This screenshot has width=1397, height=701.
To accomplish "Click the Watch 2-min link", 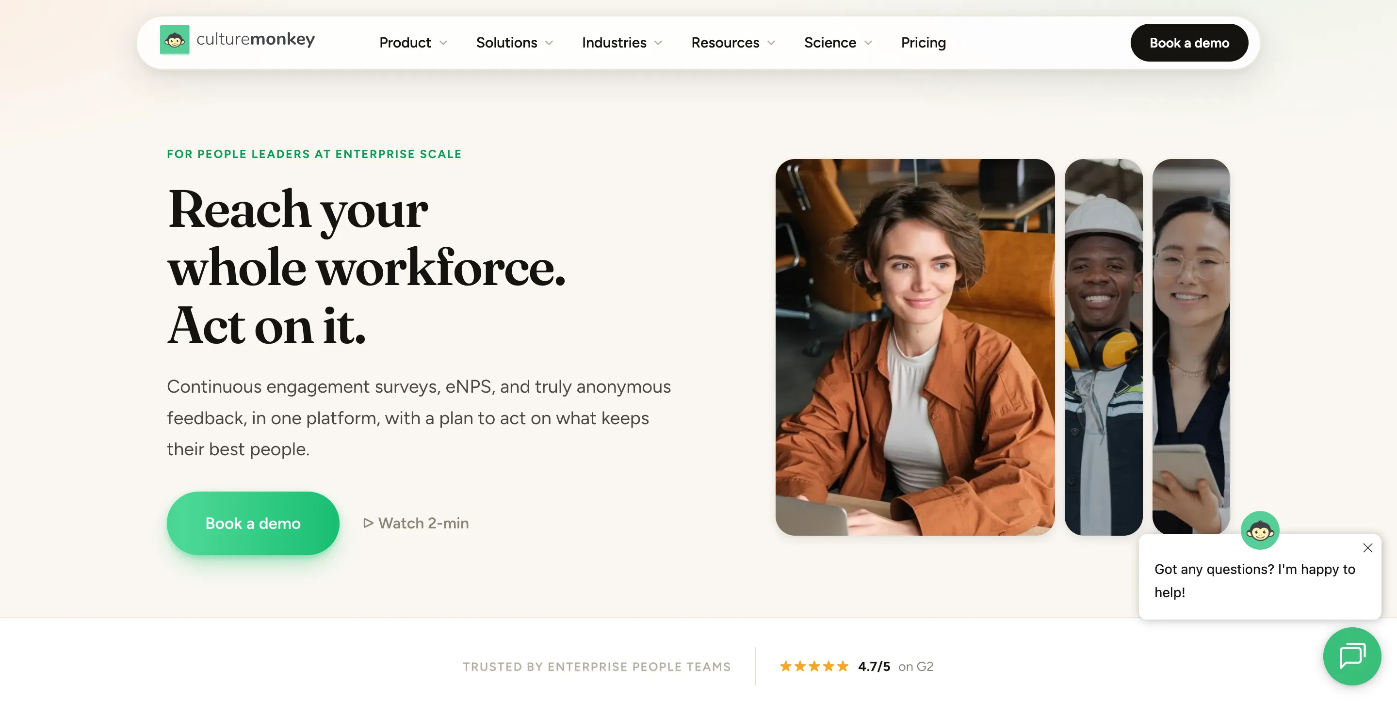I will point(416,523).
